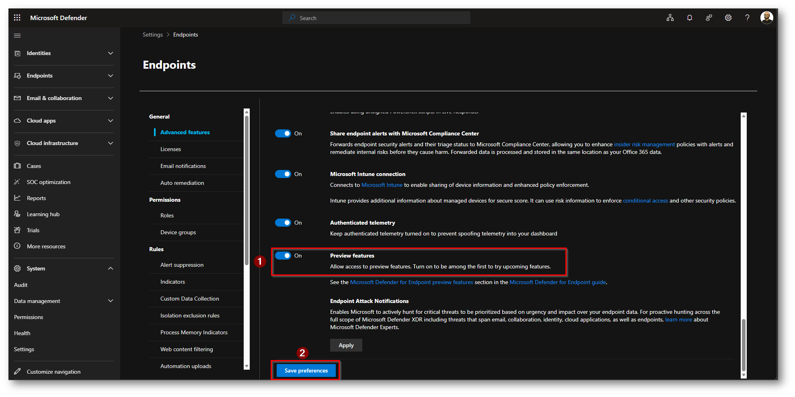Follow the Microsoft Intune link

tap(382, 185)
